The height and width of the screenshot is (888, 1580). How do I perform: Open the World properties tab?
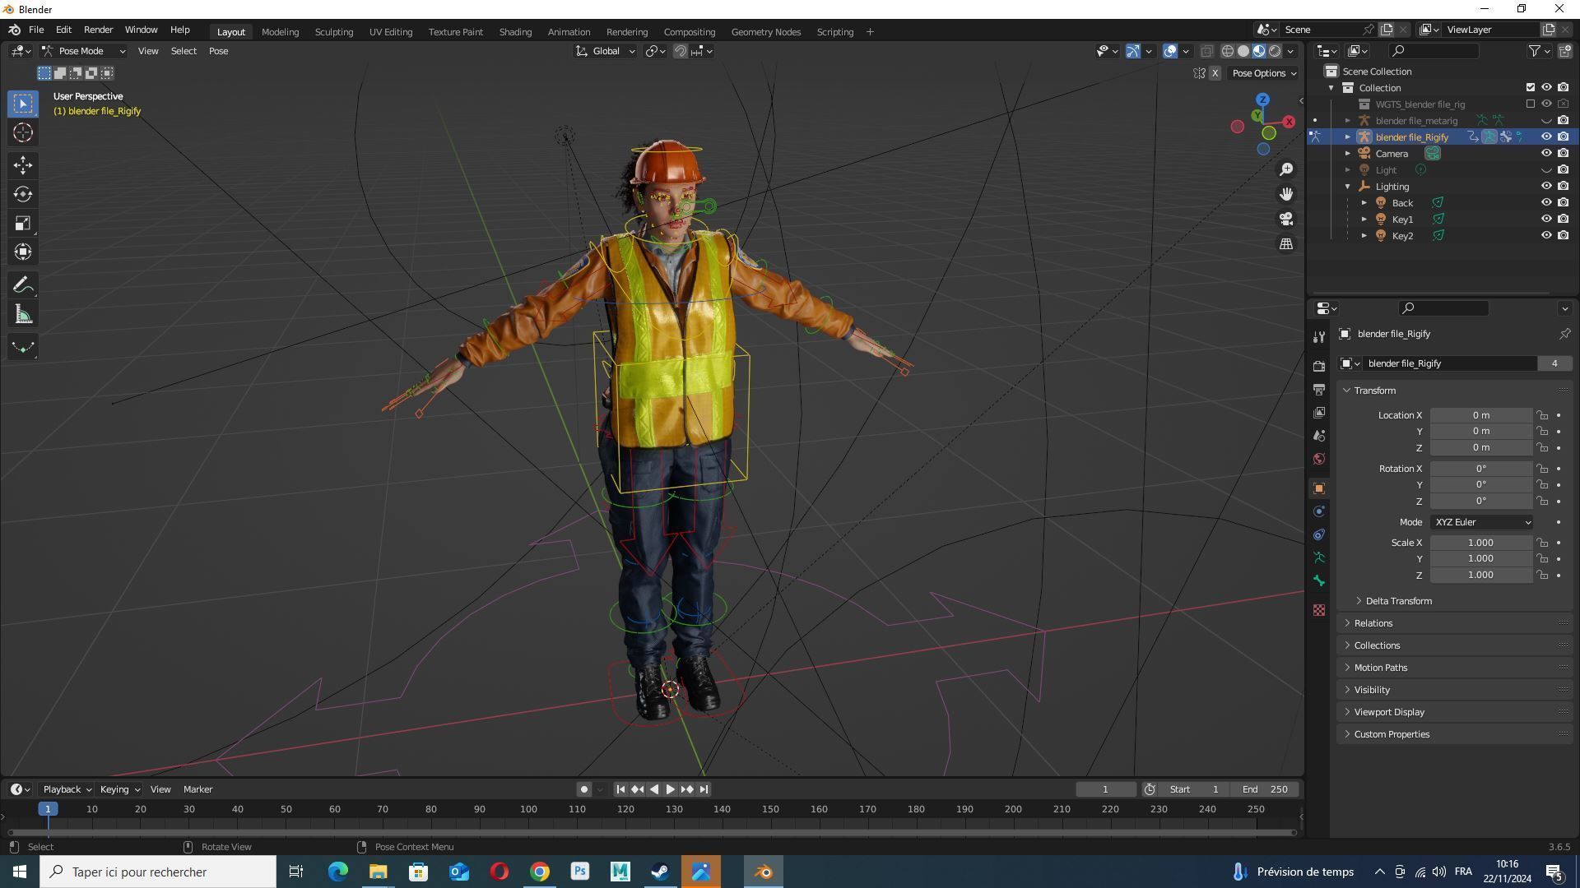[1319, 458]
